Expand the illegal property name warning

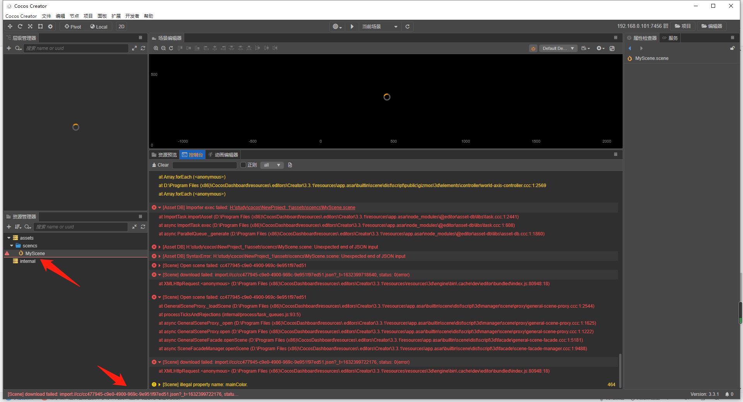159,385
